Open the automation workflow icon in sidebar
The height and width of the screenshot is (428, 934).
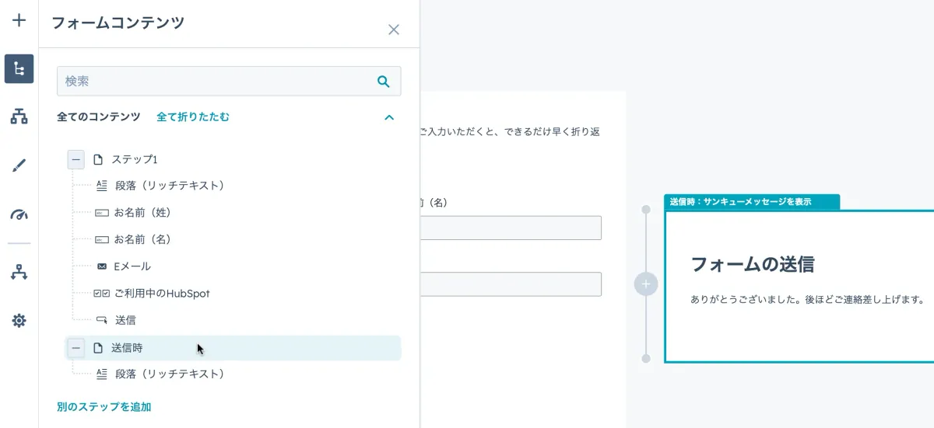click(19, 272)
